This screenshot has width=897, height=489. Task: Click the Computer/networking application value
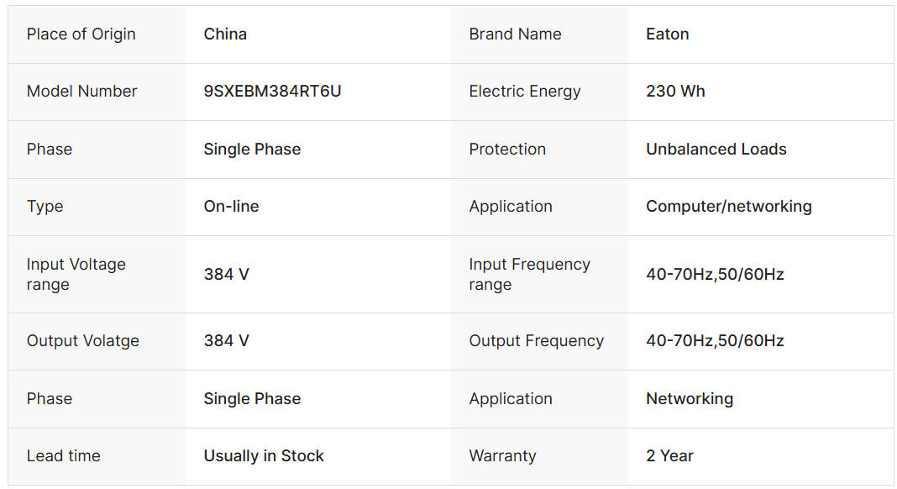point(728,207)
